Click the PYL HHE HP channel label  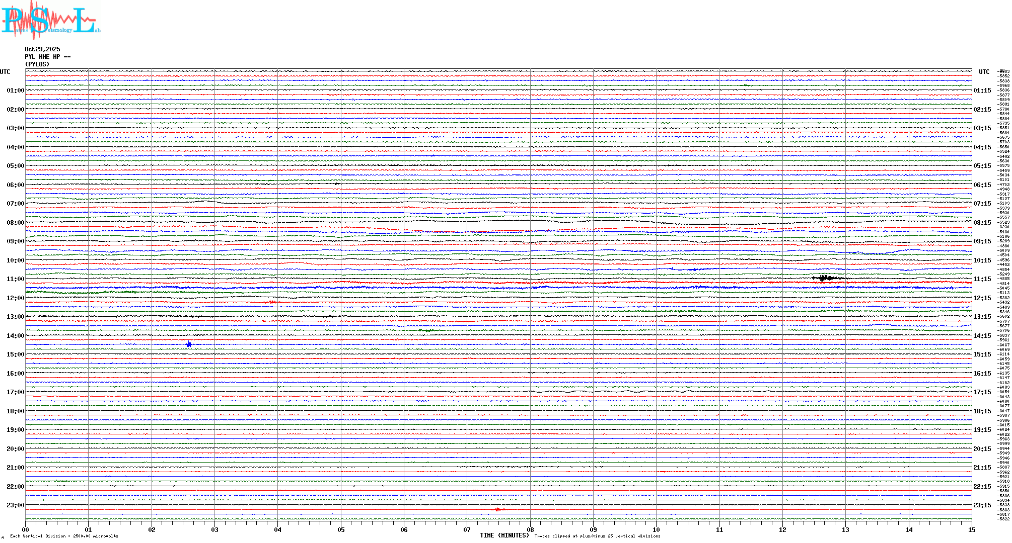[x=47, y=57]
